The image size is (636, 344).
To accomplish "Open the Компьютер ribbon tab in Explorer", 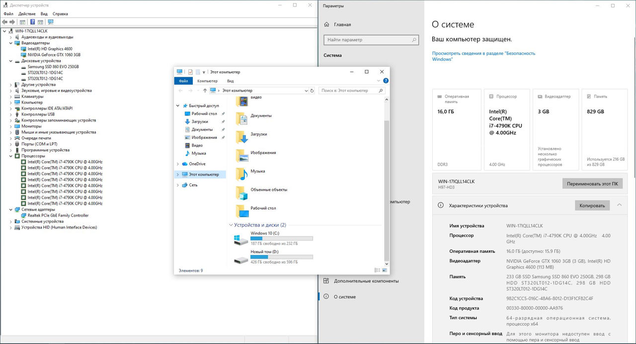I will (207, 81).
